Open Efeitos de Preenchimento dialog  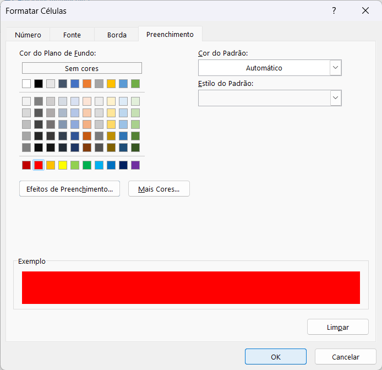(70, 189)
